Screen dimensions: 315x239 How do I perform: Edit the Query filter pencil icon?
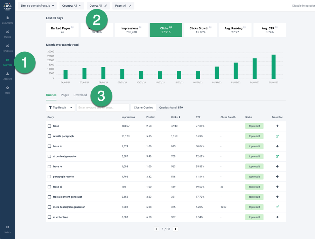(106, 6)
